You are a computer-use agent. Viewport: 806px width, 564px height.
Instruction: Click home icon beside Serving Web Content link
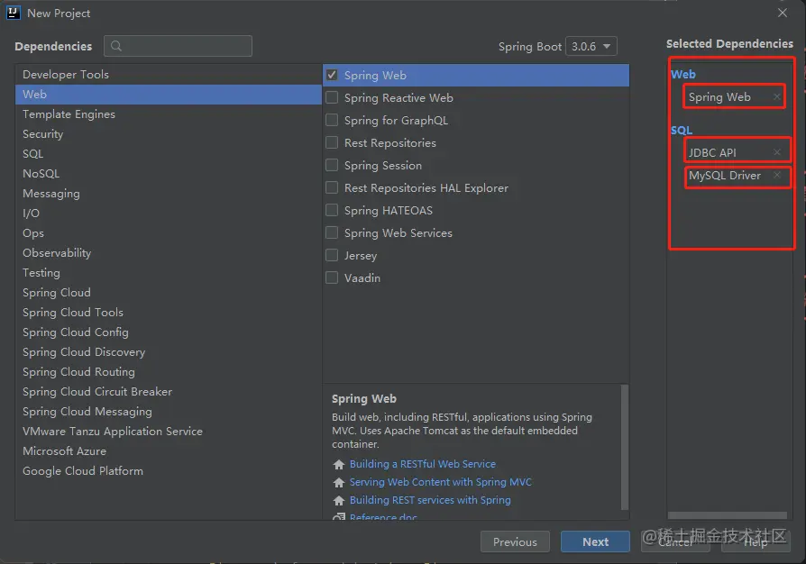(339, 482)
